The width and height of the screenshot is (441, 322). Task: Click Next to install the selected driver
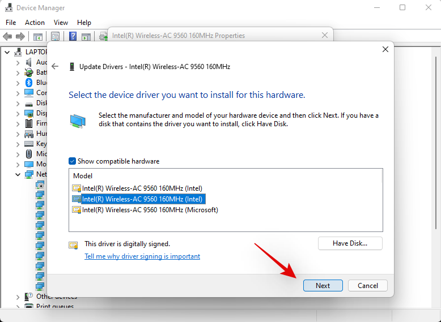point(323,286)
